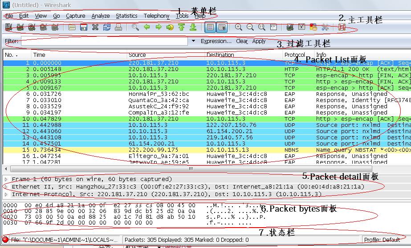Screen dimensions: 411x248
Task: Open preferences wrench icon
Action: [x=325, y=27]
